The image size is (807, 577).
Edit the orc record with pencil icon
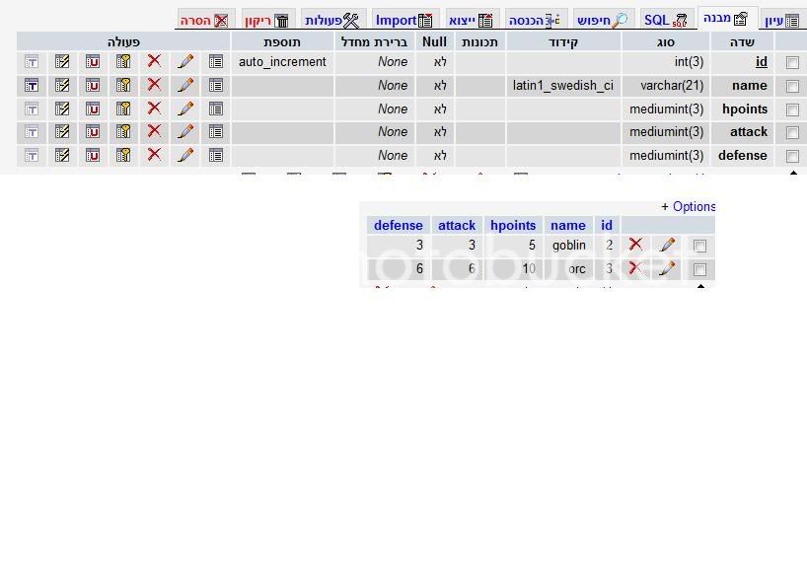pos(667,268)
